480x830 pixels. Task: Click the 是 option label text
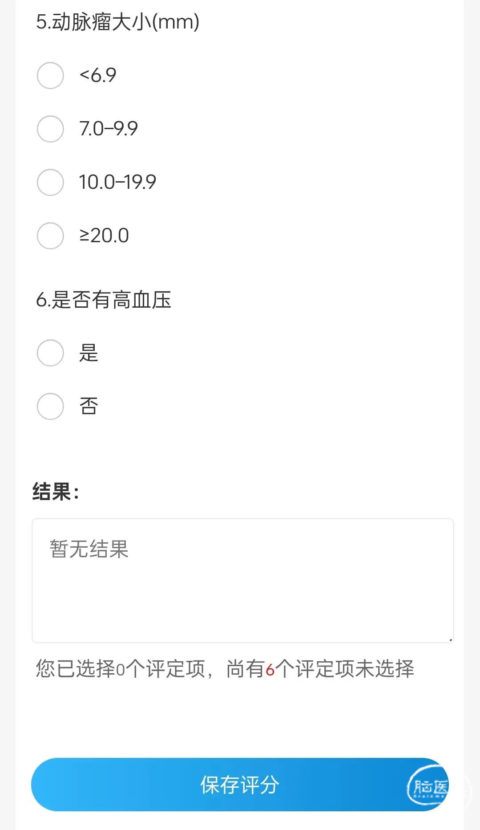(x=89, y=353)
